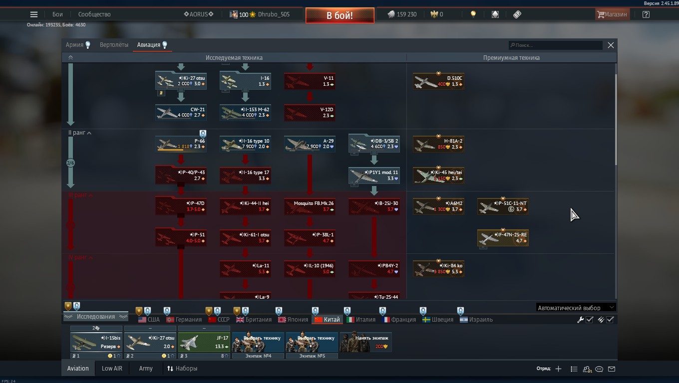The height and width of the screenshot is (383, 679).
Task: Select the Ki-27 otsu aircraft in the tree
Action: point(181,81)
